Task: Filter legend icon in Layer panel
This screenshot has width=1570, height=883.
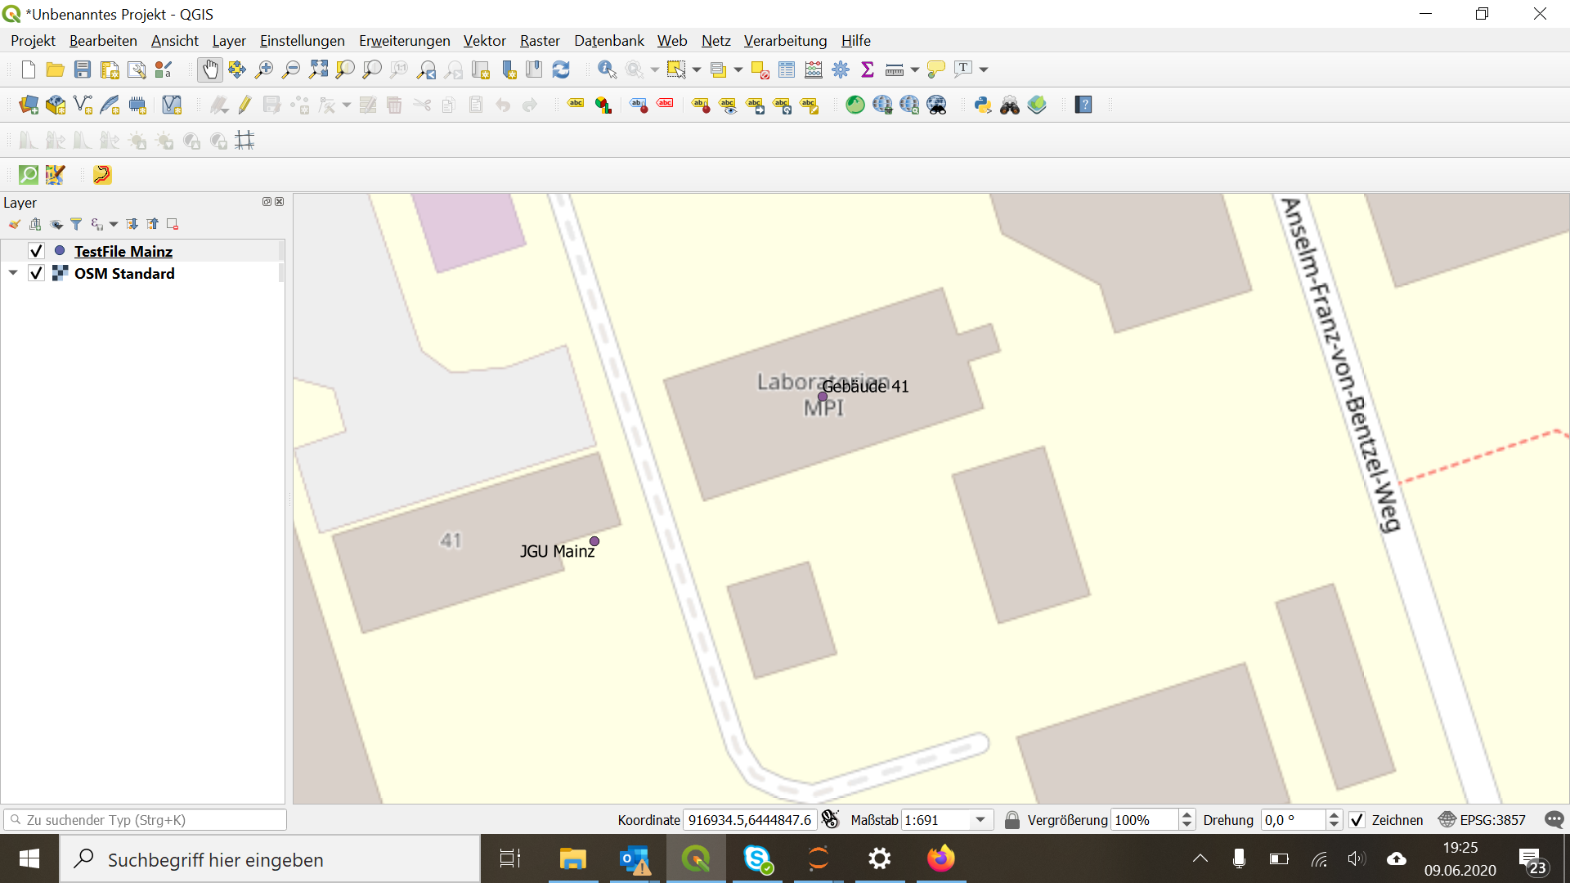Action: point(76,224)
